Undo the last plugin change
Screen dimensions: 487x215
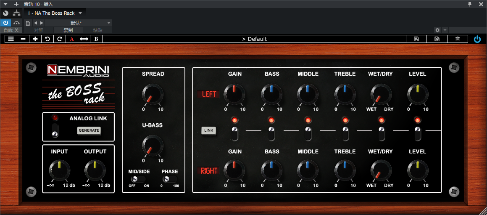pyautogui.click(x=47, y=39)
